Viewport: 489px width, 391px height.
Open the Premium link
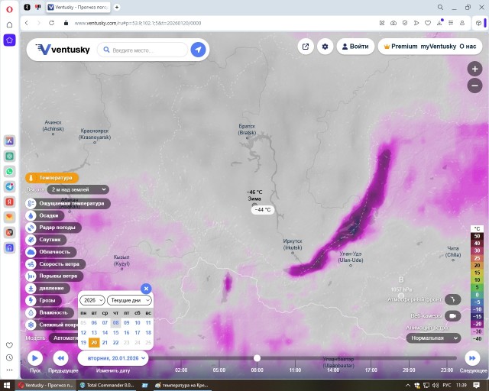tap(400, 47)
